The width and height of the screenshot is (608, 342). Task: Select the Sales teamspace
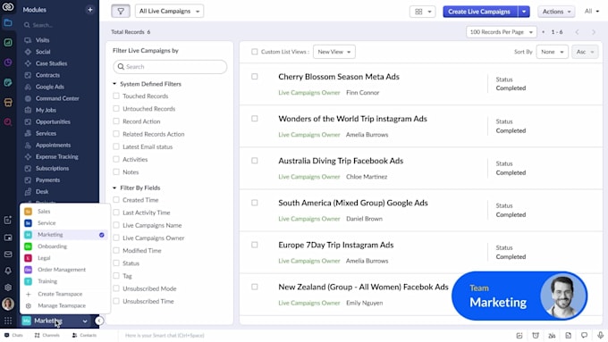coord(64,212)
